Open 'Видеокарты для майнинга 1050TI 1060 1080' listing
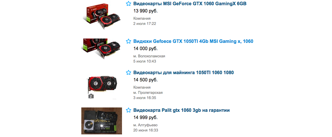Screen dimensions: 332x137 pyautogui.click(x=183, y=73)
